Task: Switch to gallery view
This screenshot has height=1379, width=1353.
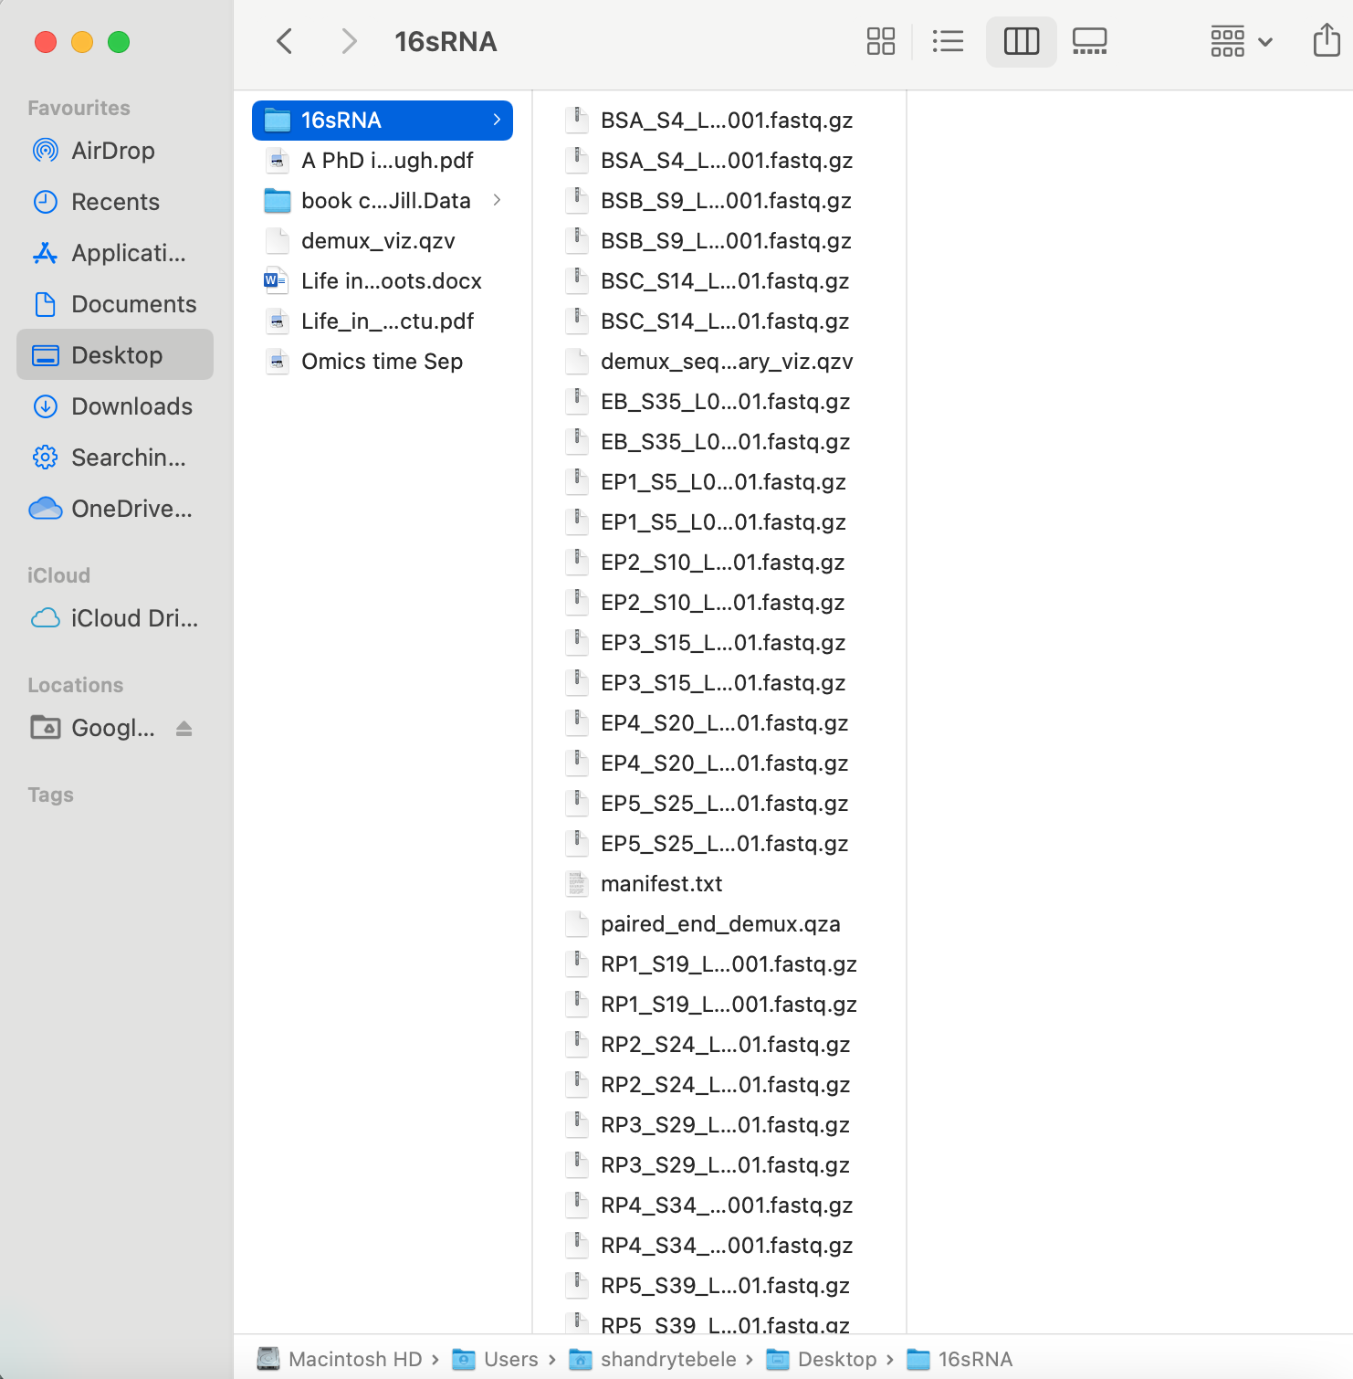Action: 1089,41
